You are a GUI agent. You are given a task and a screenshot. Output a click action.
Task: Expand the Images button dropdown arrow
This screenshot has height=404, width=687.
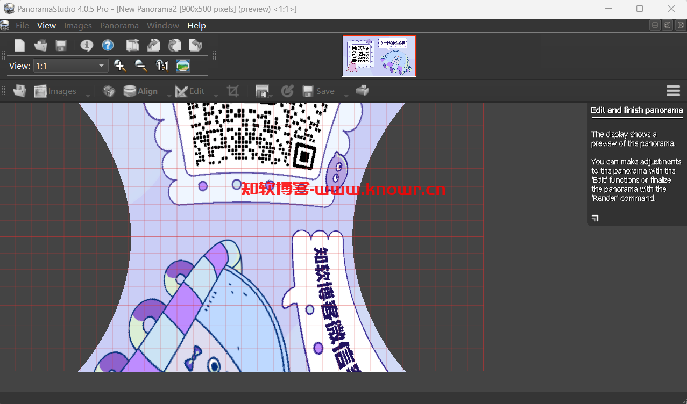click(x=88, y=97)
